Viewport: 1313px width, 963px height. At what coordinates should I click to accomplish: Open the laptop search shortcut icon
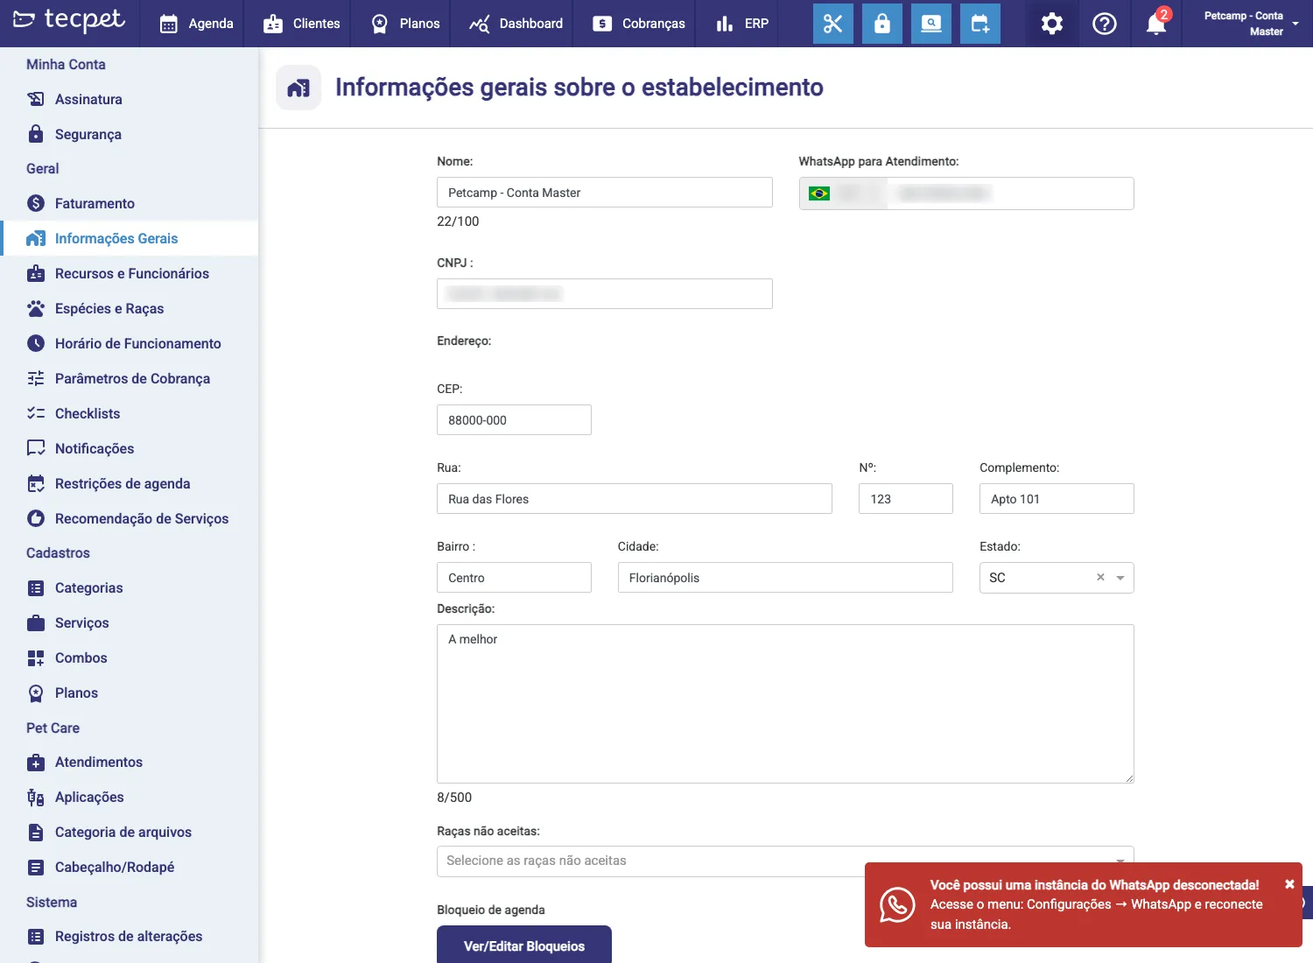click(x=931, y=24)
